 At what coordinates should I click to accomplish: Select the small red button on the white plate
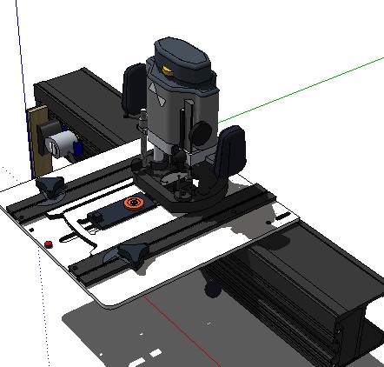[x=49, y=244]
